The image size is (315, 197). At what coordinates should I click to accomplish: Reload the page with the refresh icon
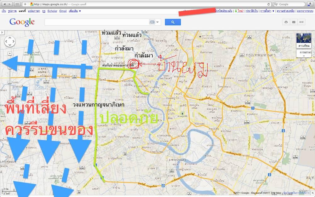tap(269, 4)
